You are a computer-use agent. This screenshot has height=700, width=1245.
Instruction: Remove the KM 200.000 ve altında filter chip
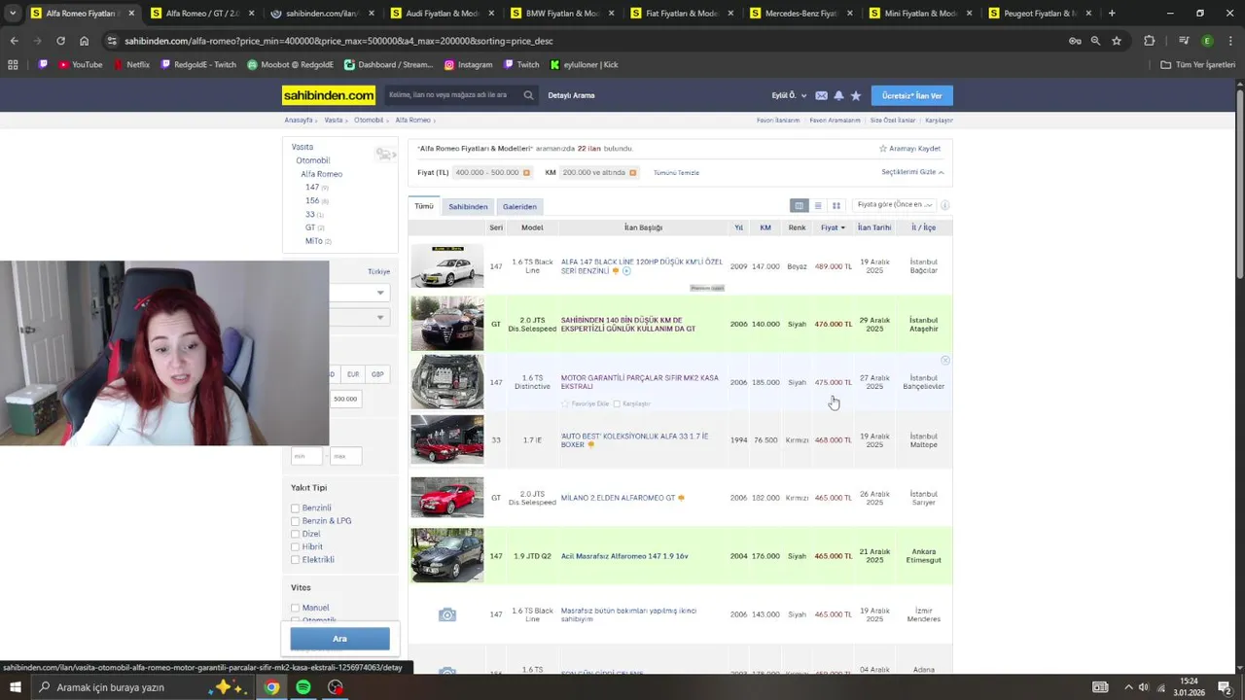(x=632, y=172)
